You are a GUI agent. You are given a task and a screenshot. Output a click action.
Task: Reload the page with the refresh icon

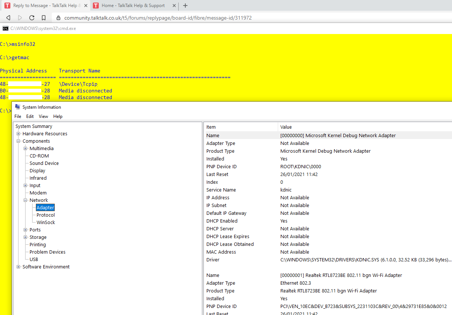(x=32, y=18)
